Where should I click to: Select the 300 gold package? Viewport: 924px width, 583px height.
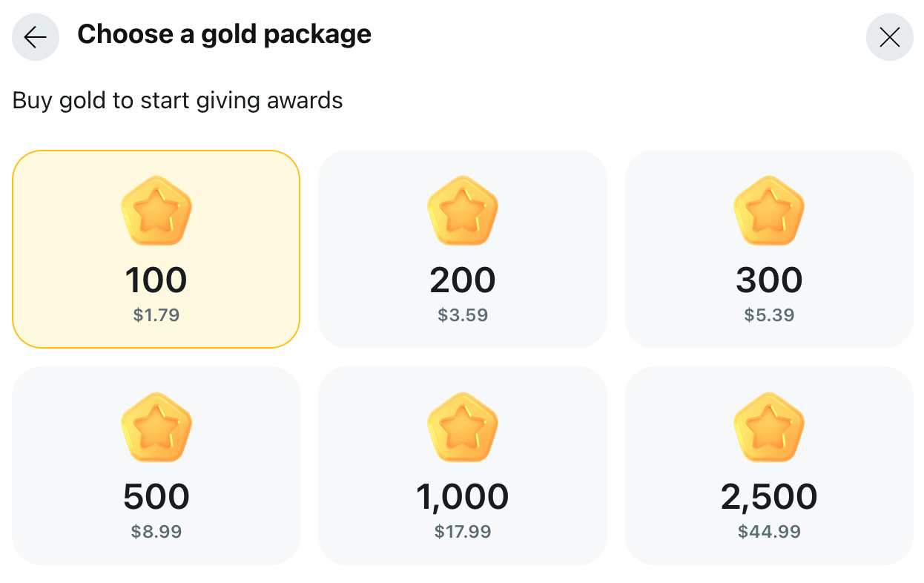tap(769, 249)
